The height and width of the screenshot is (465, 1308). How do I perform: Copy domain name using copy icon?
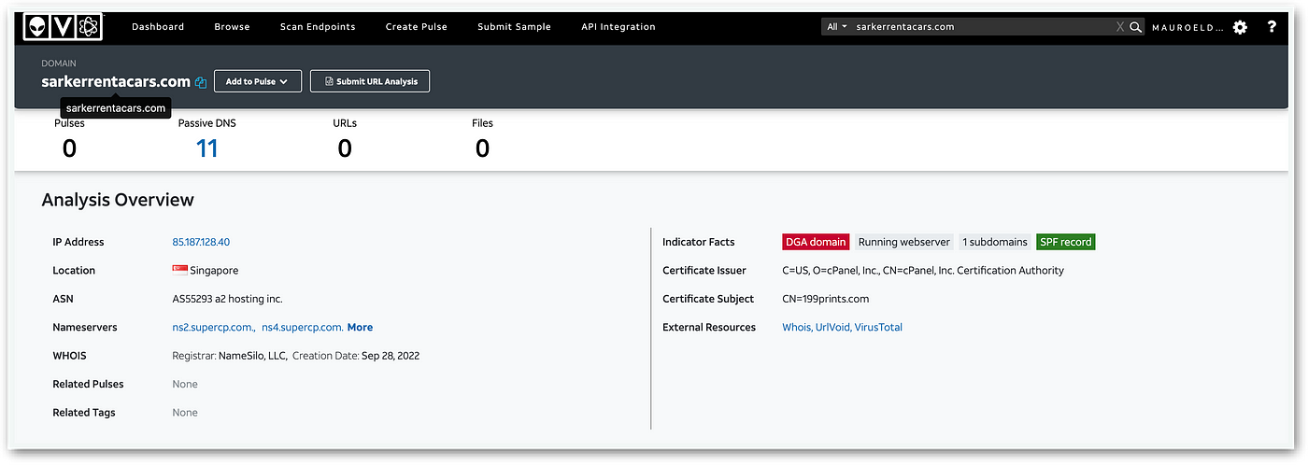(x=201, y=82)
